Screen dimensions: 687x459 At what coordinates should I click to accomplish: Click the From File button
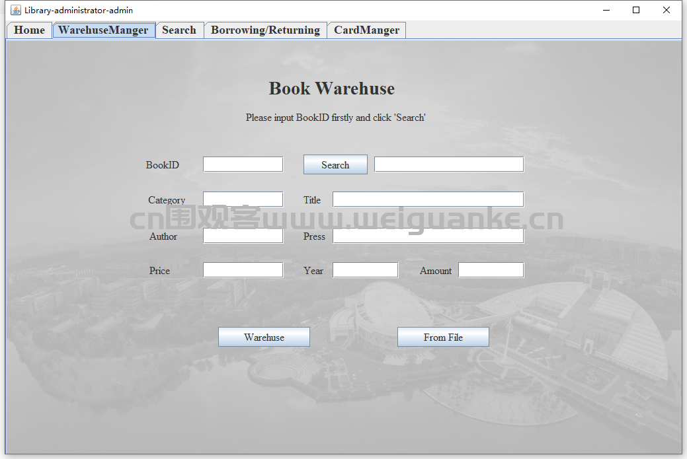pos(443,337)
